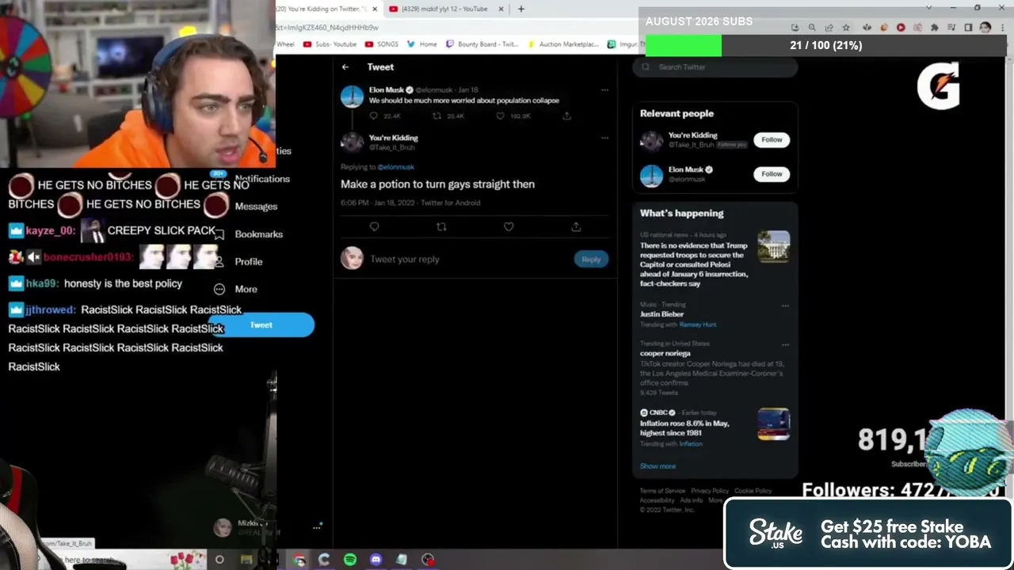Follow You're Kidding in Relevant people
The width and height of the screenshot is (1014, 570).
coord(772,140)
